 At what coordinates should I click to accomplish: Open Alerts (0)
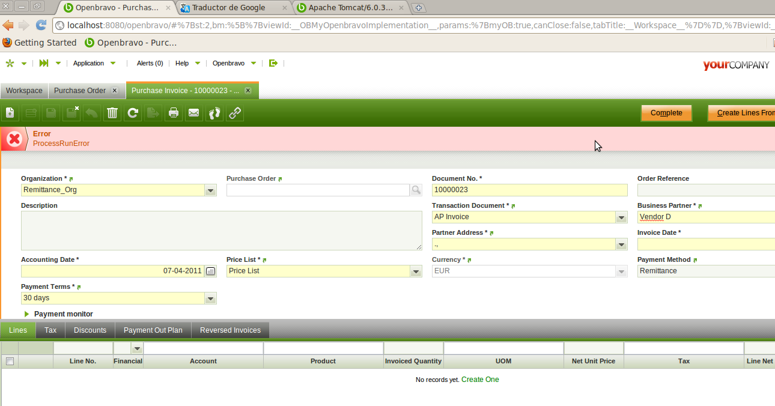pos(150,63)
